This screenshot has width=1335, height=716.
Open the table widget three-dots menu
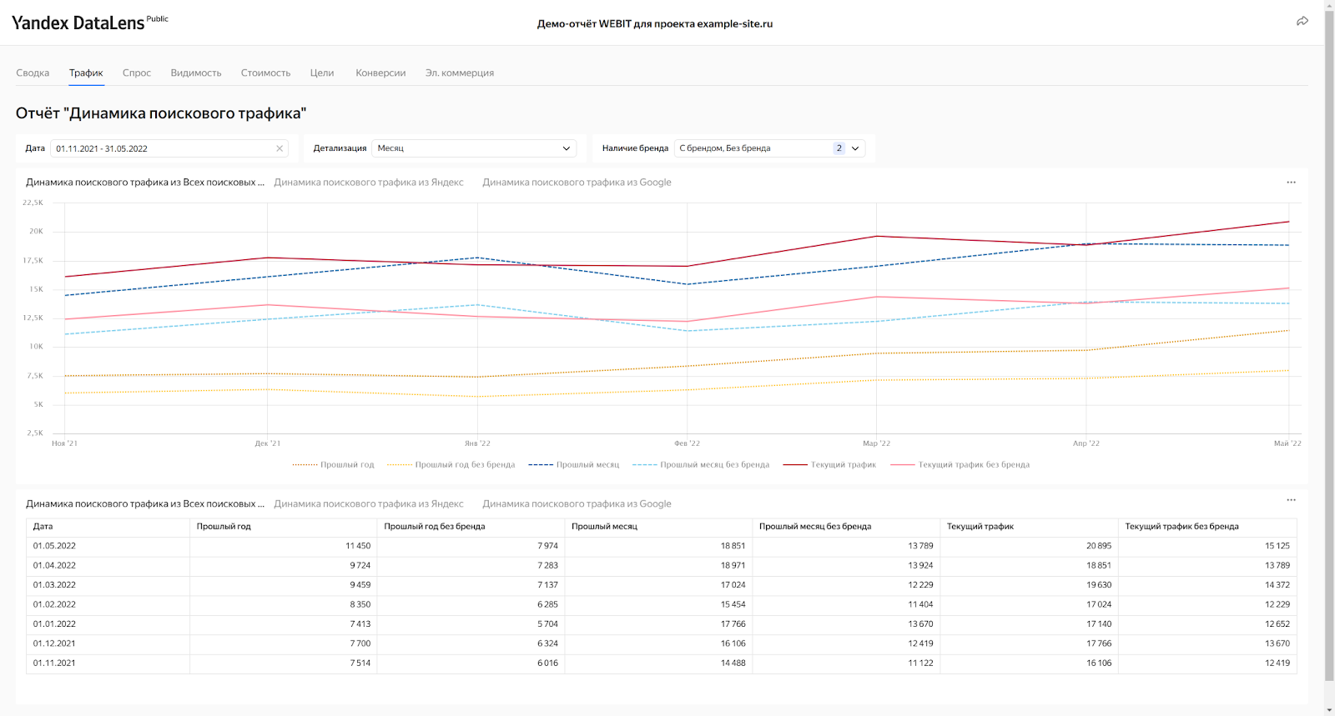pos(1291,500)
